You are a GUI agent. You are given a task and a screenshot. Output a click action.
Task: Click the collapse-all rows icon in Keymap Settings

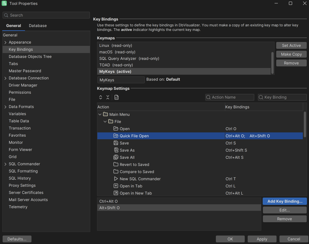click(108, 97)
